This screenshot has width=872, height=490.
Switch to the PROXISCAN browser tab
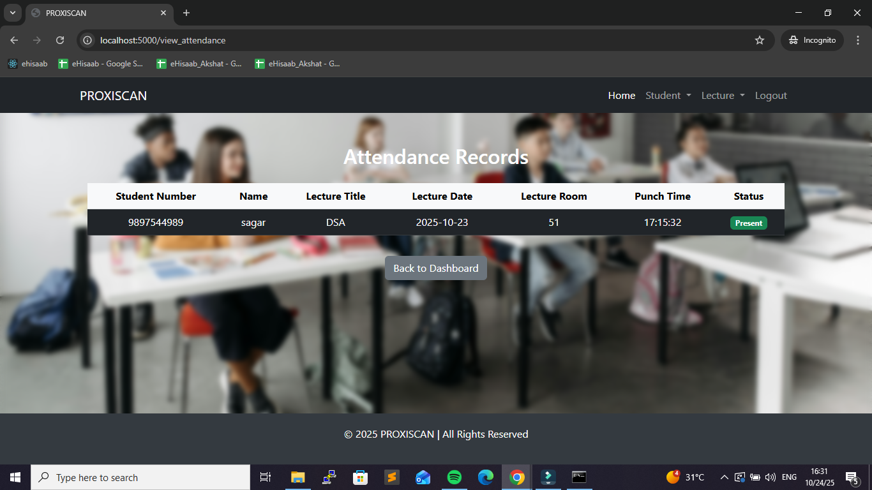(96, 13)
